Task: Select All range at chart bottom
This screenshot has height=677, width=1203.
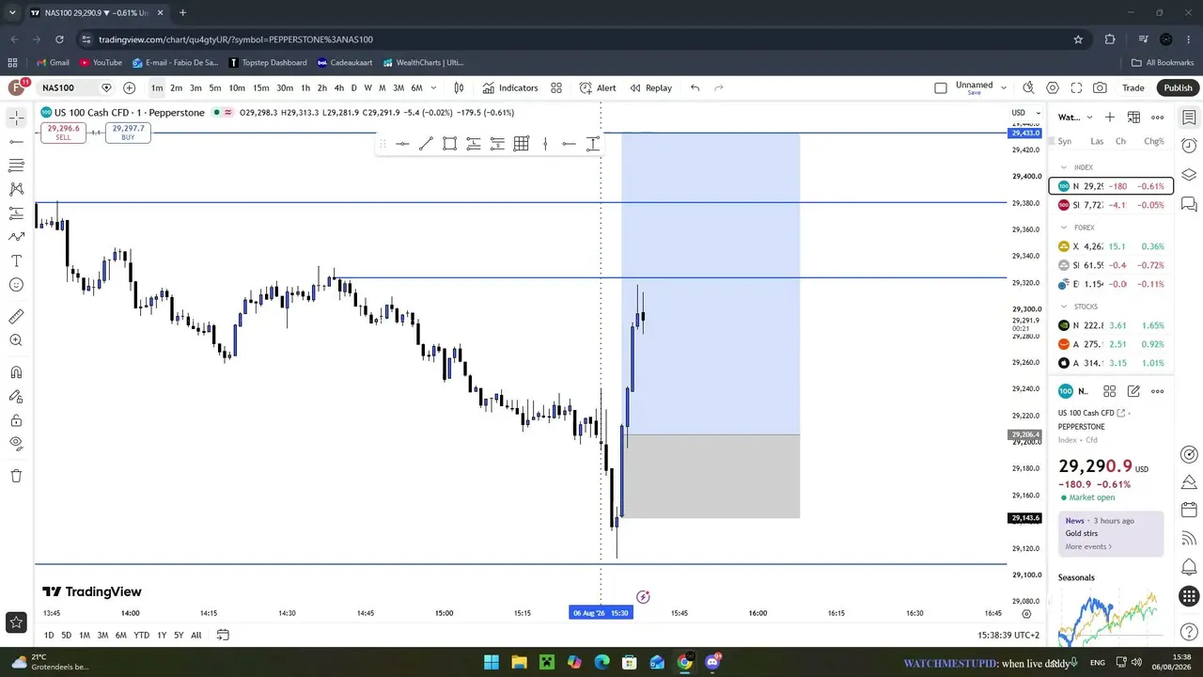Action: (196, 635)
